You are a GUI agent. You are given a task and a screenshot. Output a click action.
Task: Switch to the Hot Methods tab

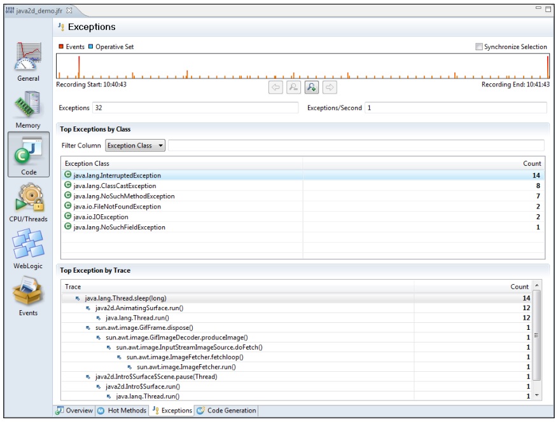(x=122, y=411)
